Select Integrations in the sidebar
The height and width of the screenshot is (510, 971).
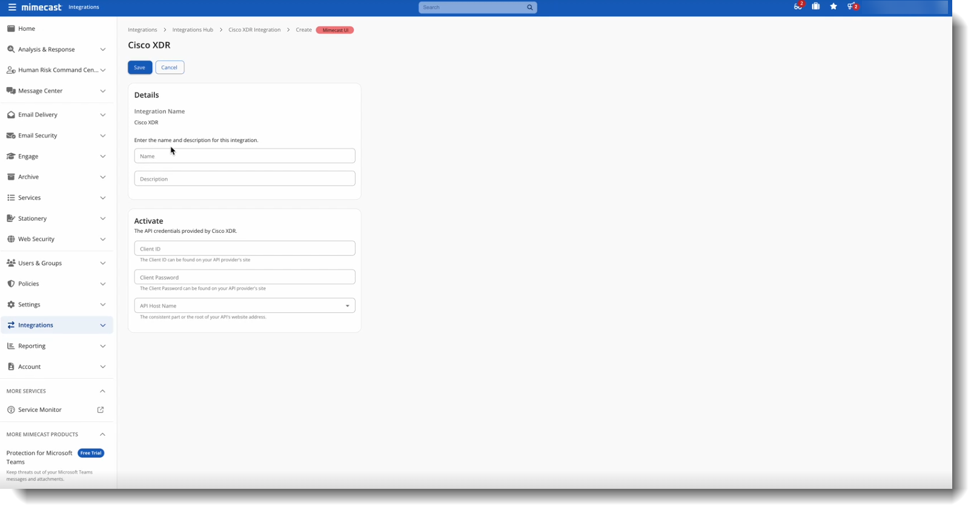coord(36,325)
